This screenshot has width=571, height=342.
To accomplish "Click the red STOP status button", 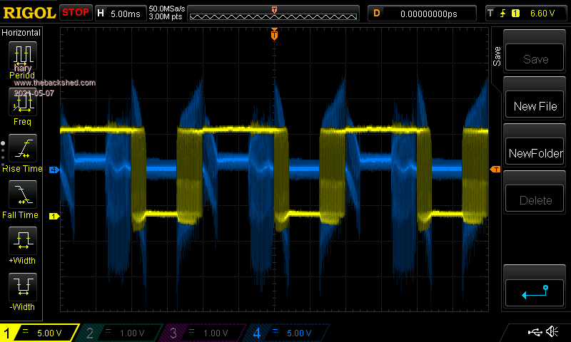I will click(75, 13).
